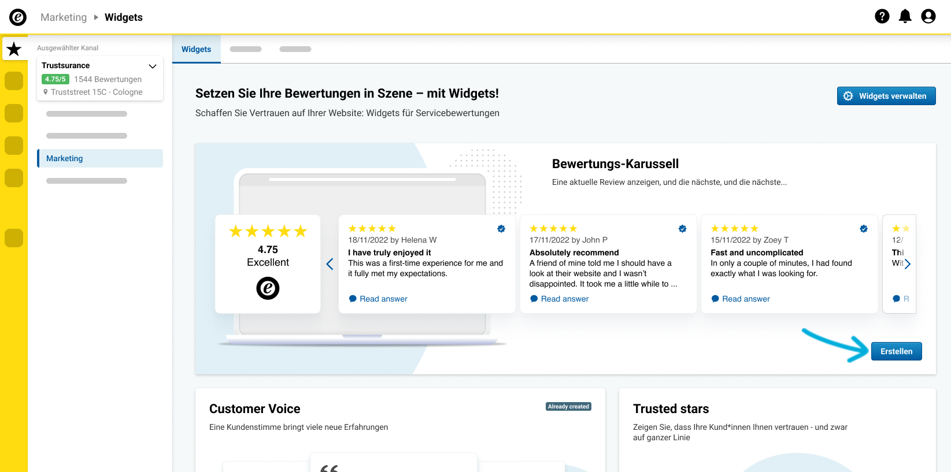Expand the Trustsurance channel dropdown
This screenshot has width=951, height=472.
[x=153, y=66]
